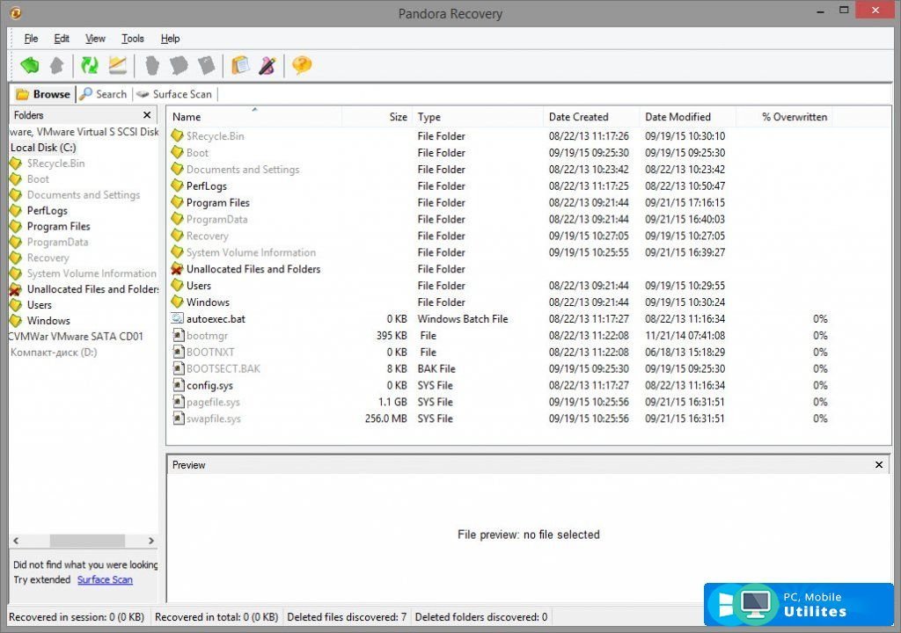Switch to the Surface Scan tab
The height and width of the screenshot is (633, 901).
(174, 94)
